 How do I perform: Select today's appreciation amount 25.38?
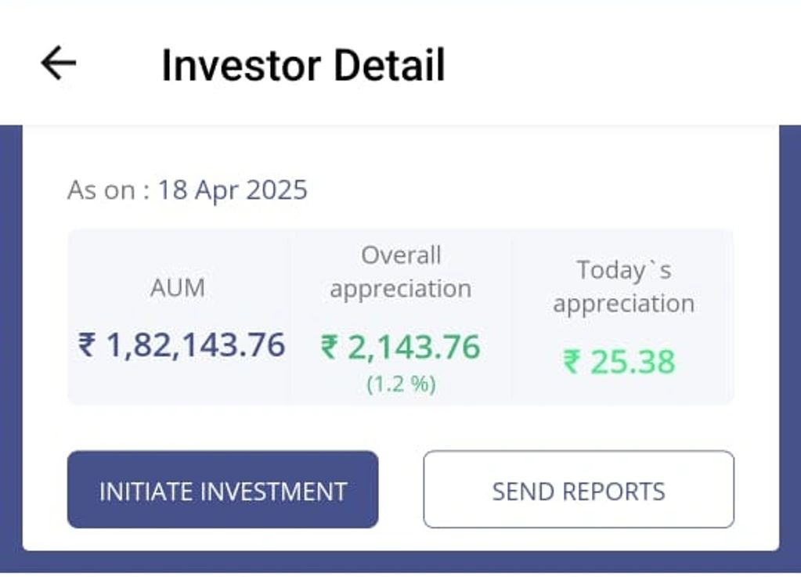click(632, 362)
